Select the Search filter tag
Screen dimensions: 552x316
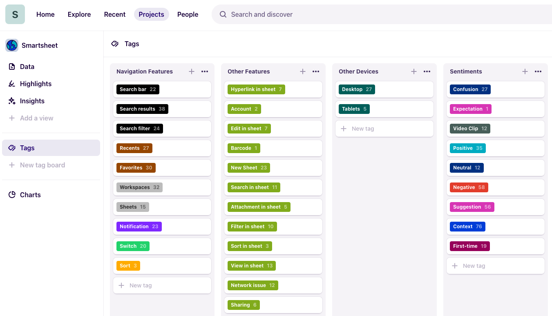pos(140,129)
